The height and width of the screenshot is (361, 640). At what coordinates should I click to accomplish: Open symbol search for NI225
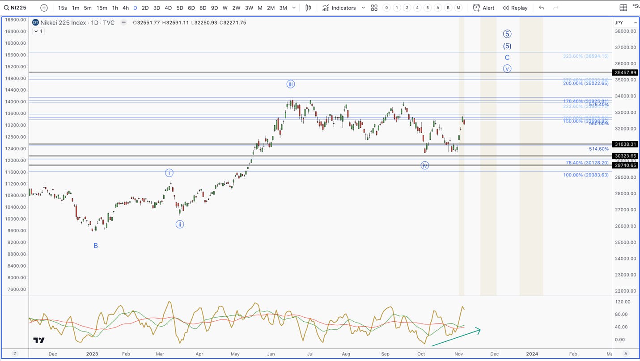point(15,8)
